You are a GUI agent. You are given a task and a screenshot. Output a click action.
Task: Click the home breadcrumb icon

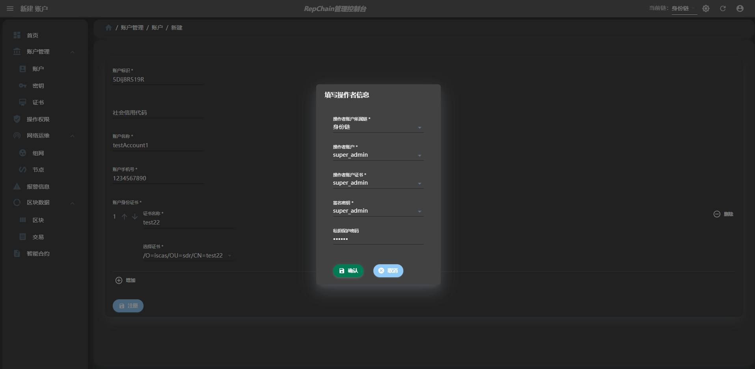(109, 28)
